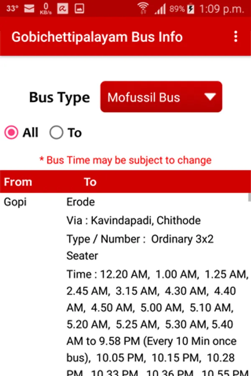This screenshot has height=376, width=251.
Task: Click the white dropdown arrow triangle
Action: point(210,97)
